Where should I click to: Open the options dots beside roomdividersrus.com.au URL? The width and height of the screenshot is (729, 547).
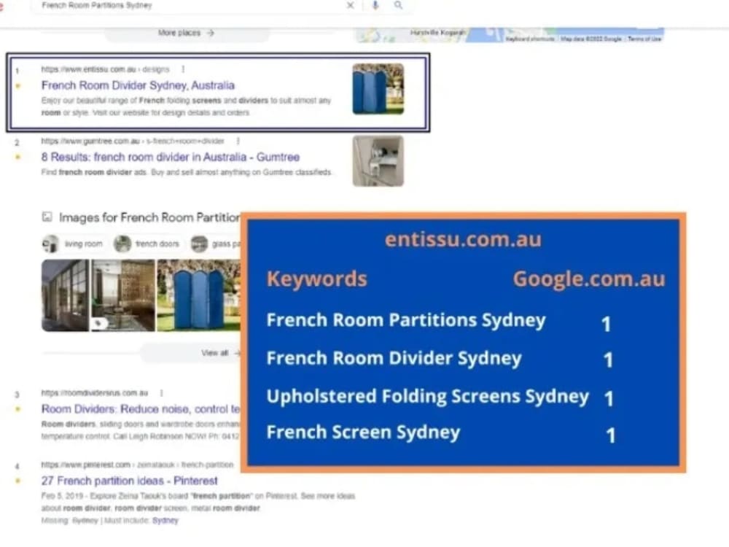(161, 393)
